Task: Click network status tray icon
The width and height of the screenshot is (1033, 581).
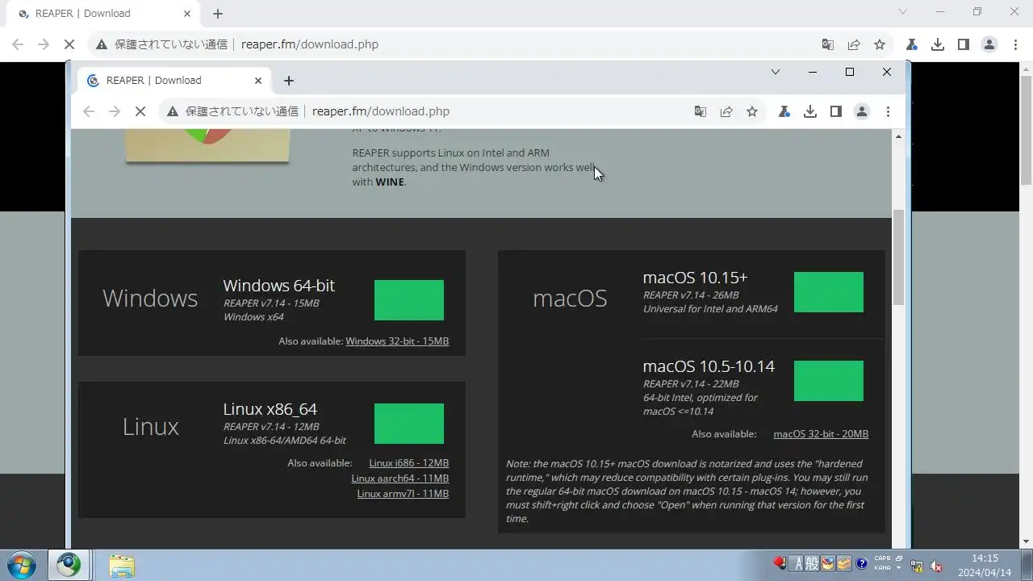Action: point(918,566)
